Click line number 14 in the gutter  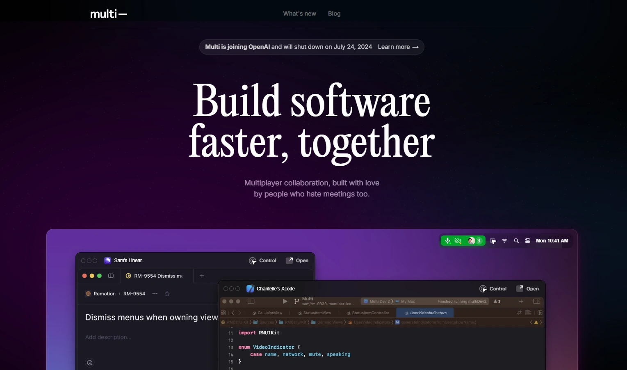(x=231, y=355)
